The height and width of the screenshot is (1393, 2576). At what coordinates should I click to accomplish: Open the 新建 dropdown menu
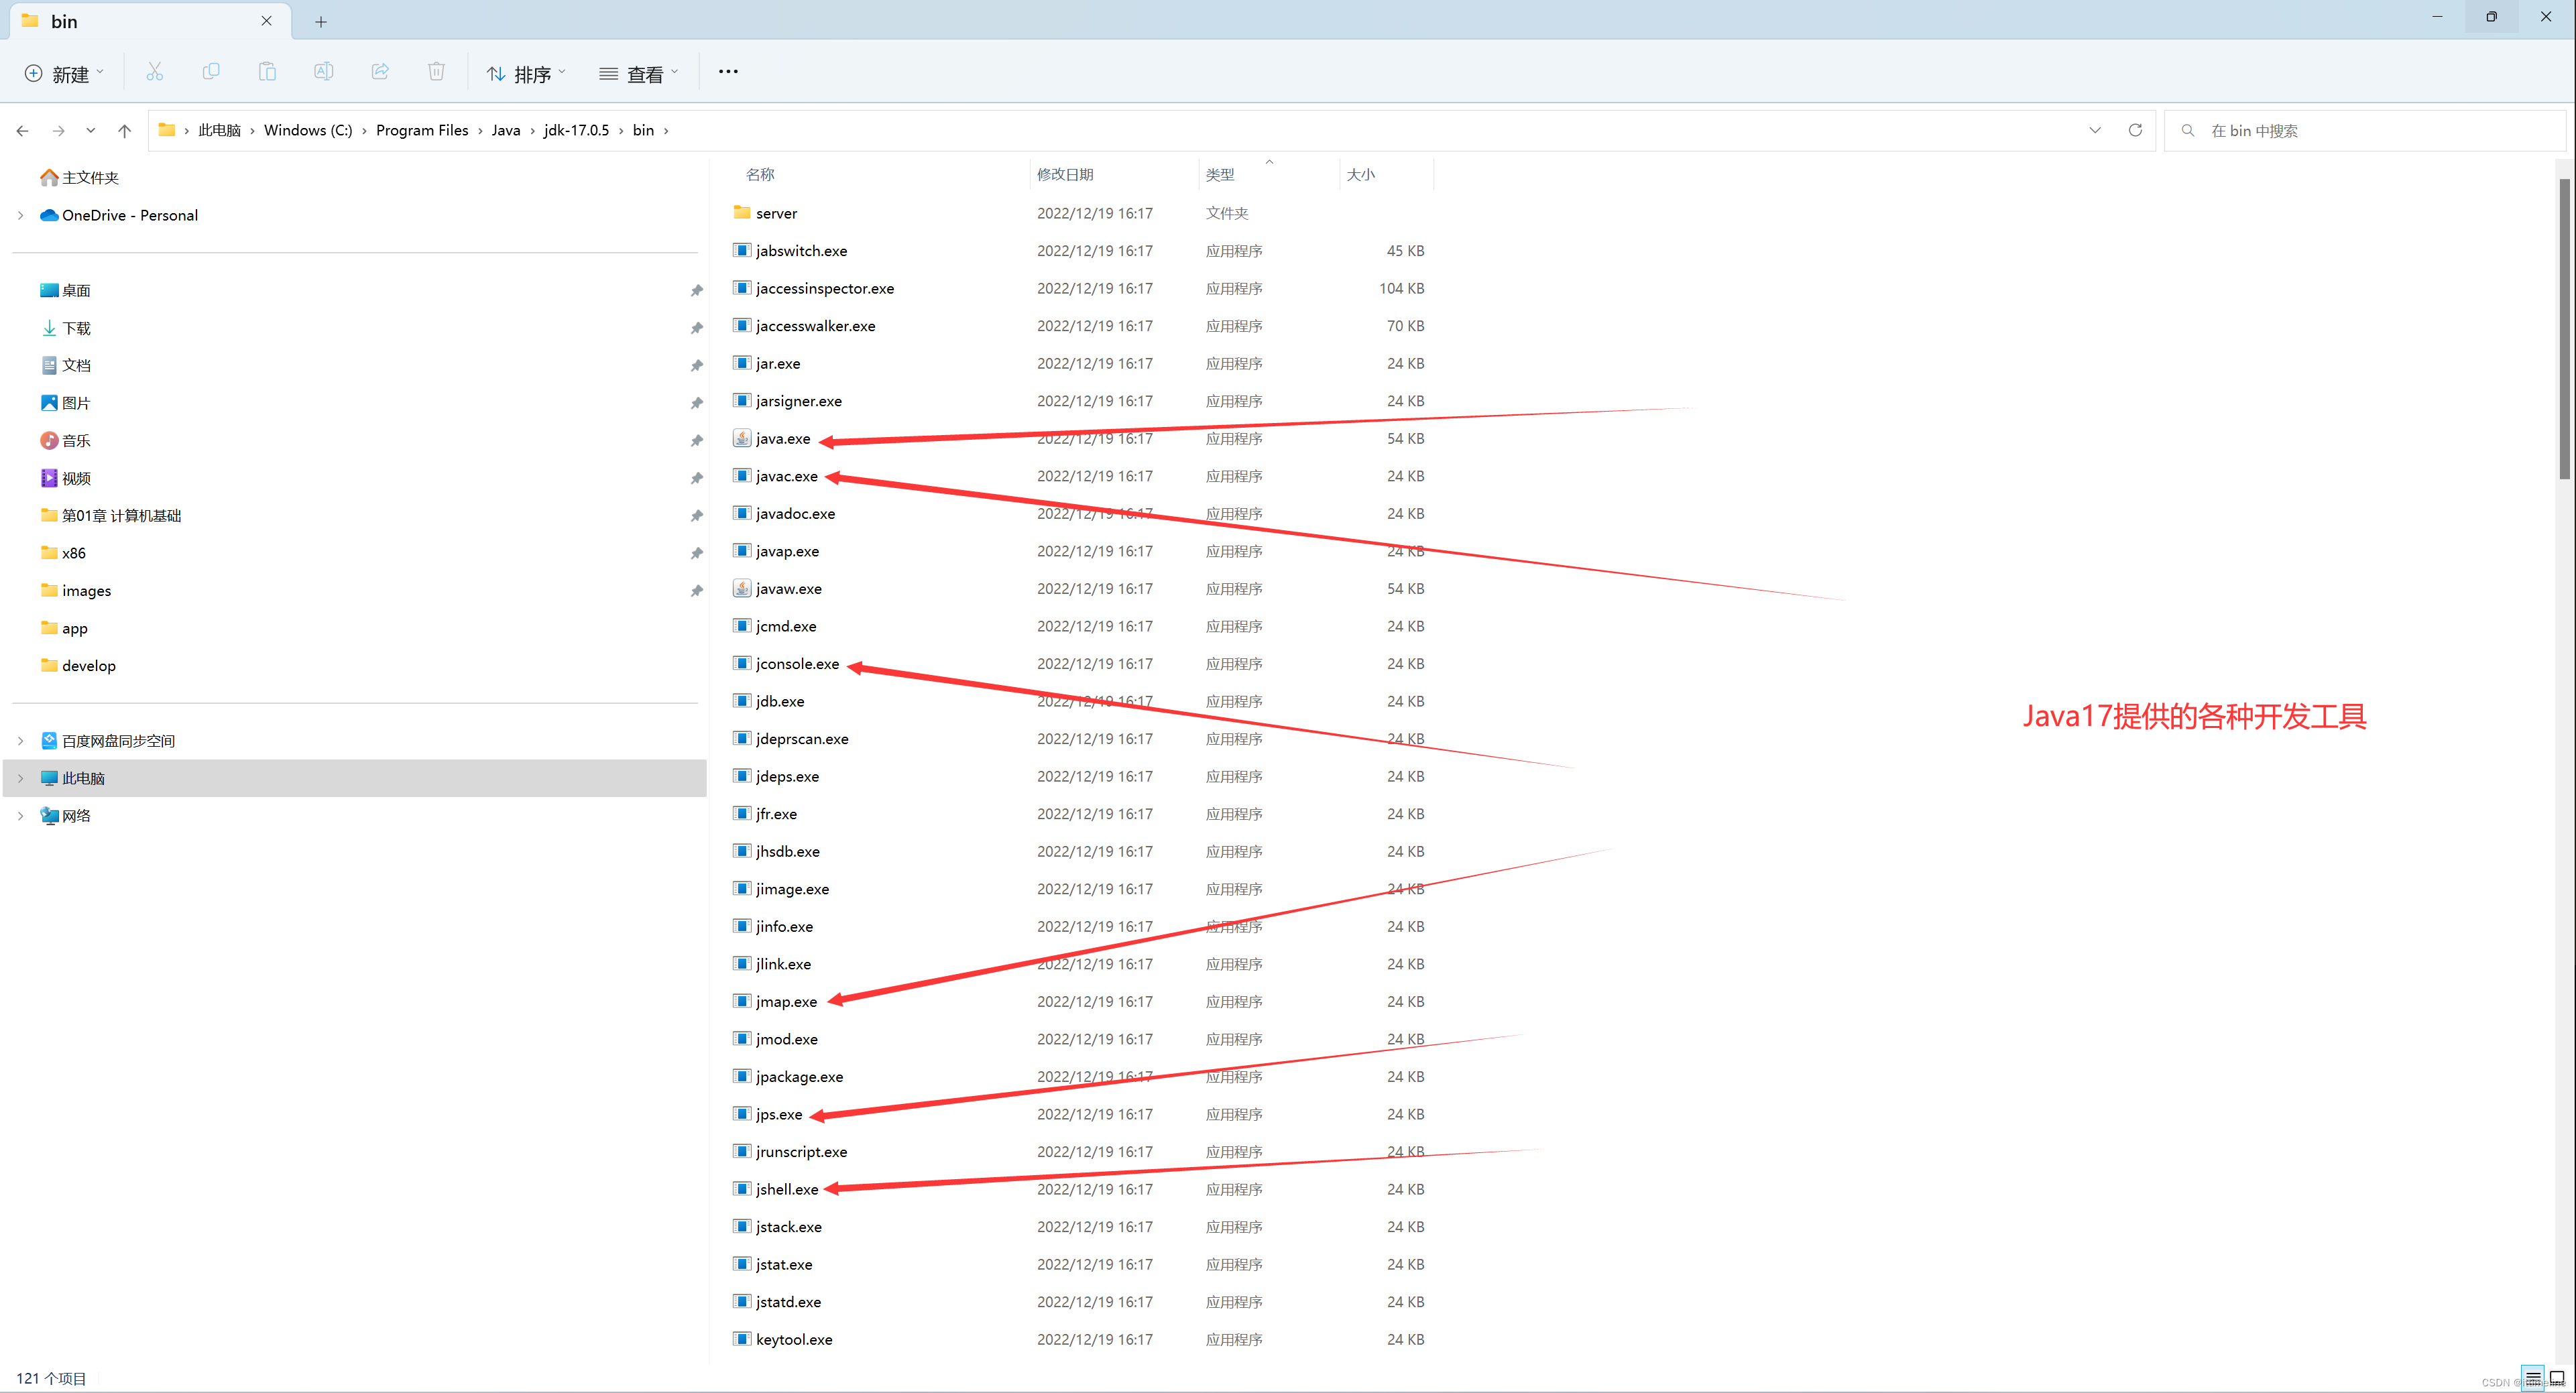point(64,73)
